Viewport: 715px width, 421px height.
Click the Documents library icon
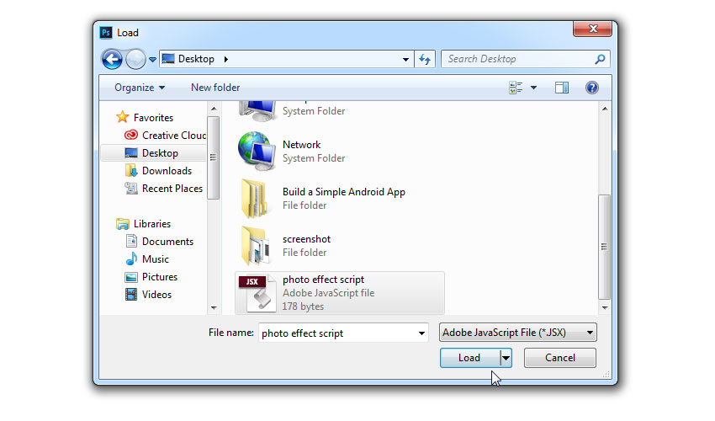(131, 241)
